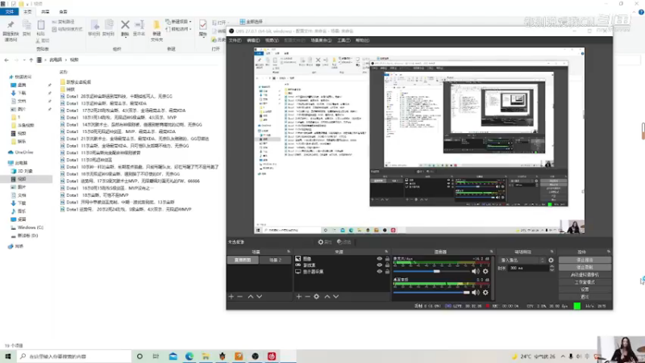Viewport: 645px width, 363px height.
Task: Click the 启动虚拟摄像机 button
Action: 585,275
